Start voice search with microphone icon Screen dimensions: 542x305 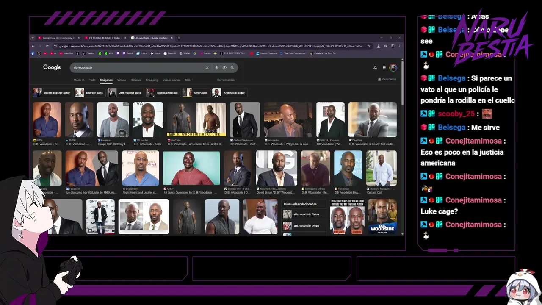(x=217, y=67)
